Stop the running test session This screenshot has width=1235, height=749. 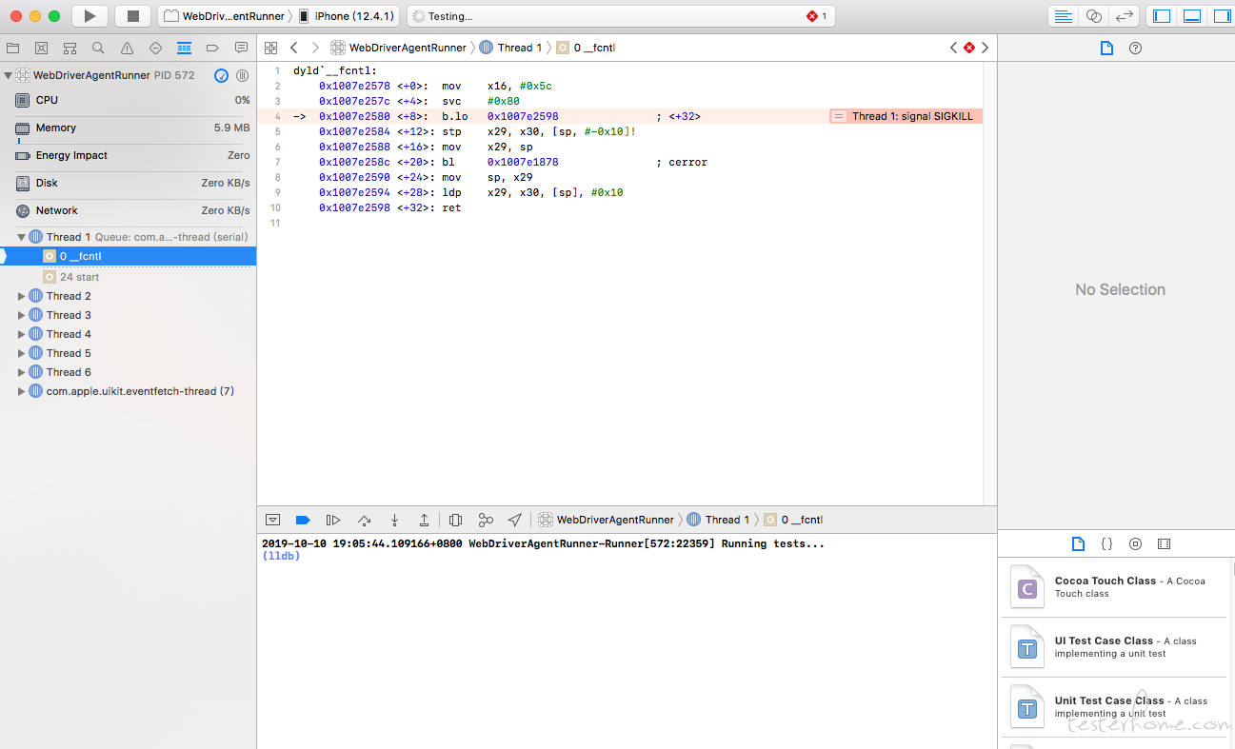click(132, 16)
